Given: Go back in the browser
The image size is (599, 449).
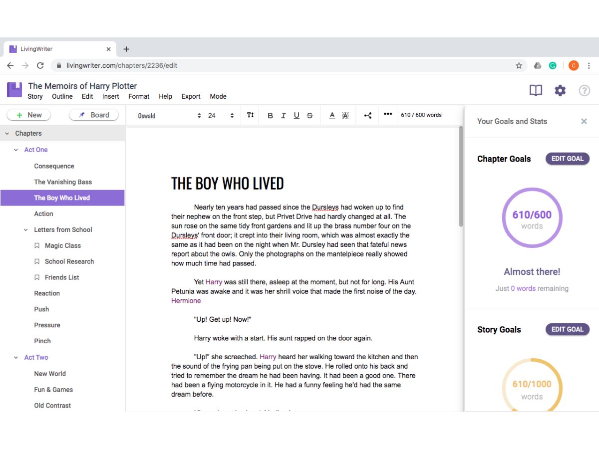Looking at the screenshot, I should [10, 65].
